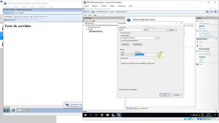Click the search icon in server taskbar
Image resolution: width=219 pixels, height=123 pixels.
click(x=91, y=115)
